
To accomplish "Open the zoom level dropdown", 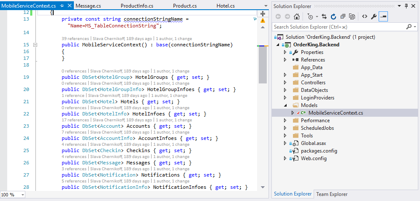I will (x=22, y=195).
